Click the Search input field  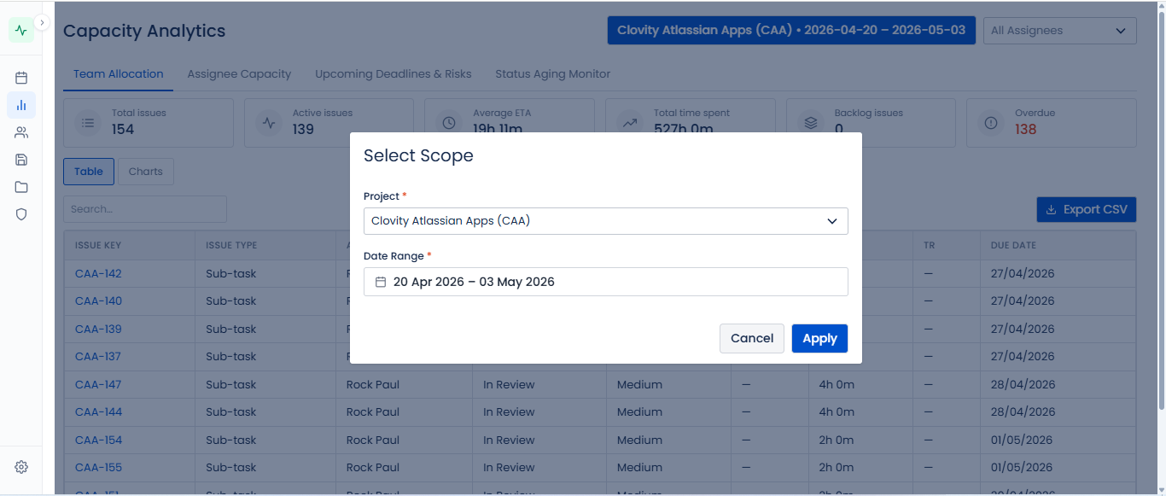tap(145, 209)
